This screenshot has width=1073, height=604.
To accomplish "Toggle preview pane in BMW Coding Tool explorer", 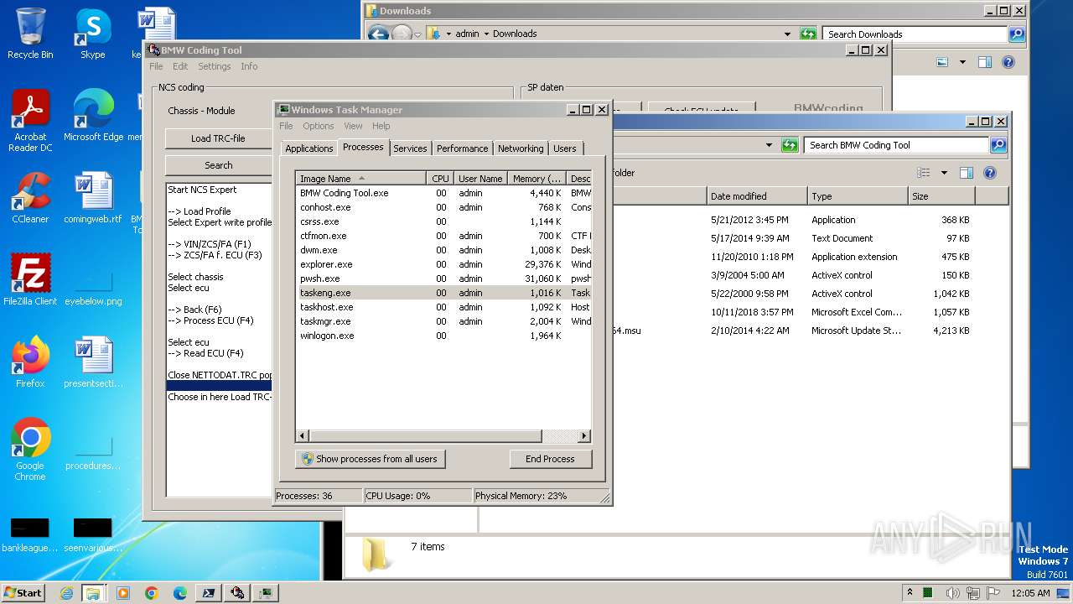I will tap(967, 173).
